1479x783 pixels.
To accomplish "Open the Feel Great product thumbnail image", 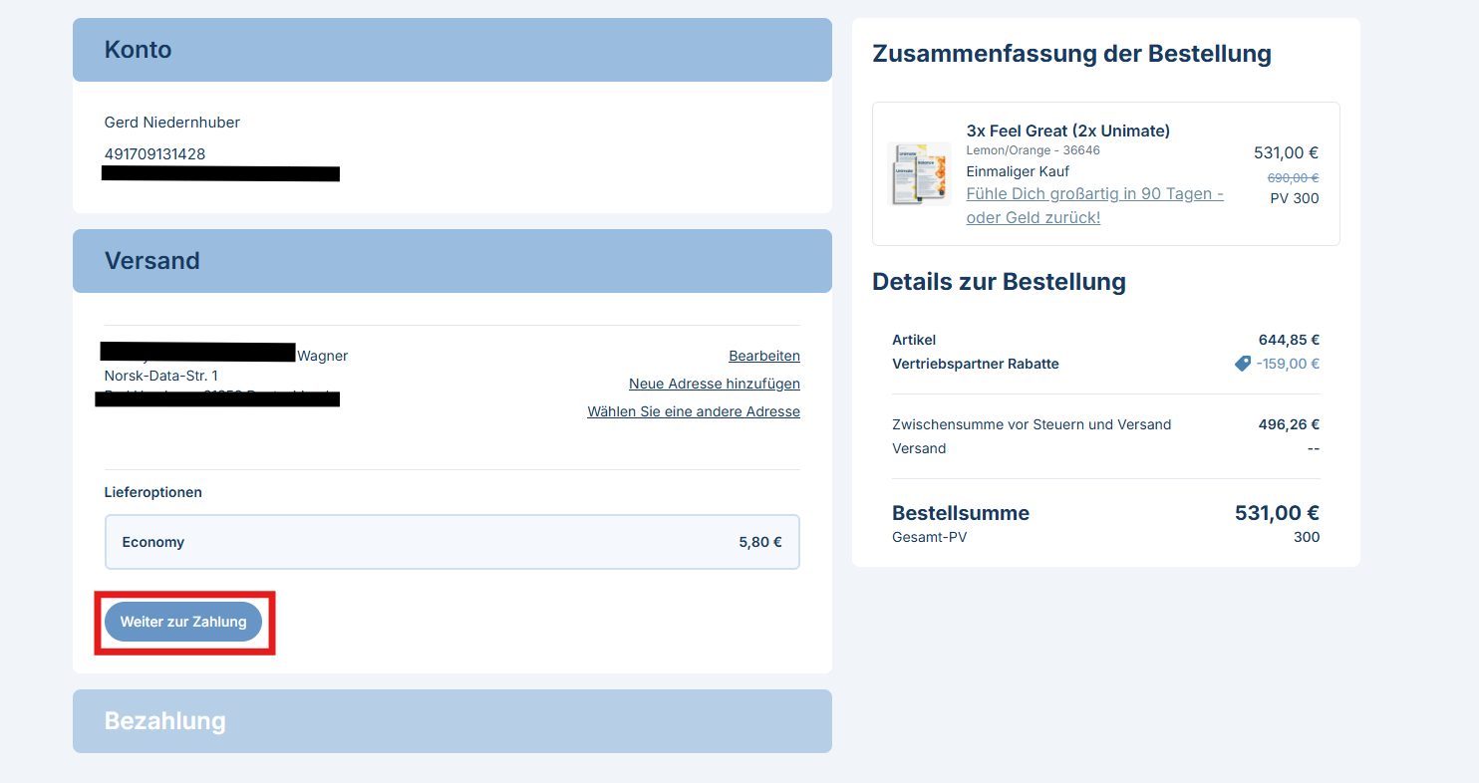I will [918, 173].
